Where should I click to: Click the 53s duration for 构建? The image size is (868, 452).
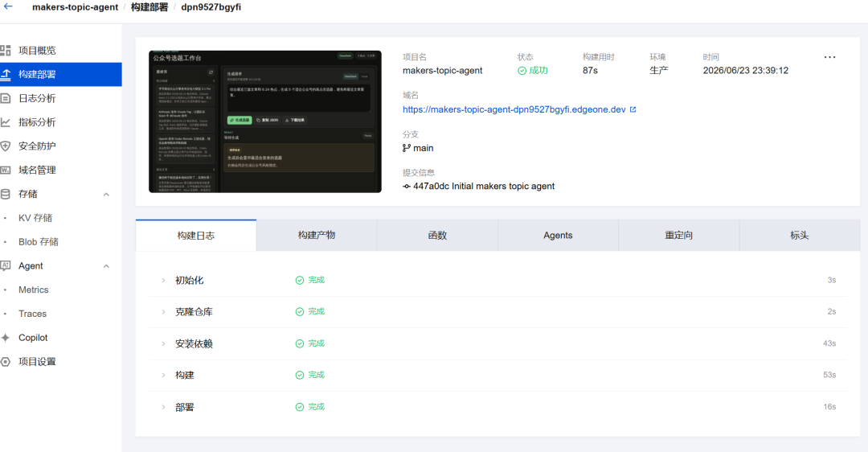pos(829,375)
